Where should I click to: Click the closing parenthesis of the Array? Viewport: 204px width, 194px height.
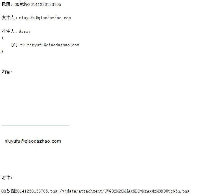click(x=2, y=51)
